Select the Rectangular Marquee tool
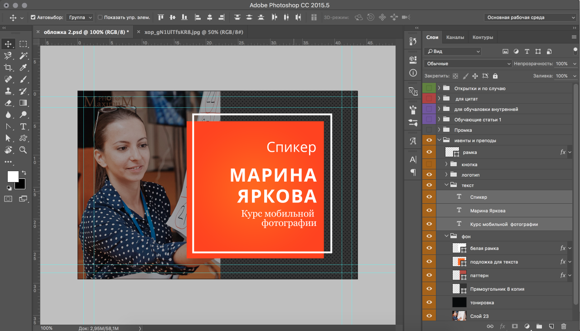The width and height of the screenshot is (580, 331). pos(23,44)
